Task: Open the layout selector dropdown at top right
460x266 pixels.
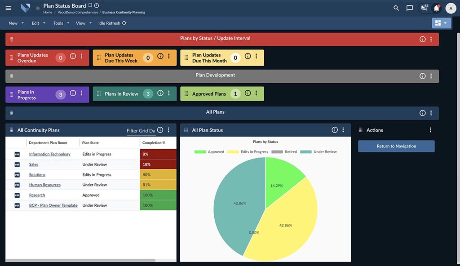Action: click(442, 22)
